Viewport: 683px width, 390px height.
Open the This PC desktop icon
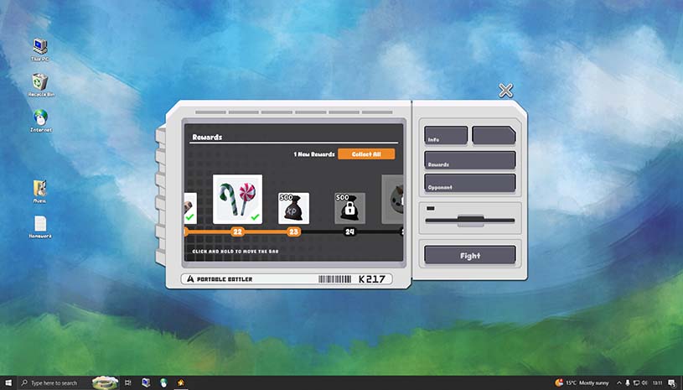pos(39,47)
